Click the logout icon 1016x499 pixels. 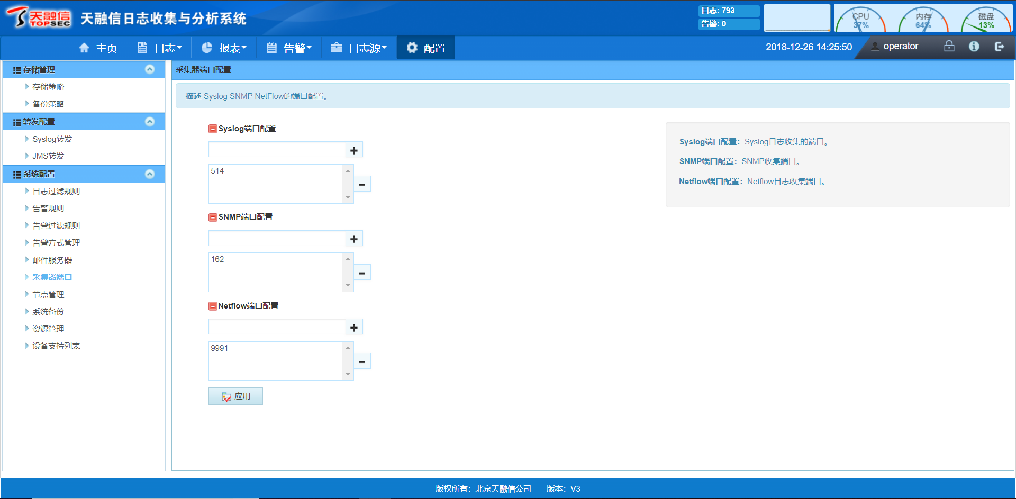tap(999, 47)
